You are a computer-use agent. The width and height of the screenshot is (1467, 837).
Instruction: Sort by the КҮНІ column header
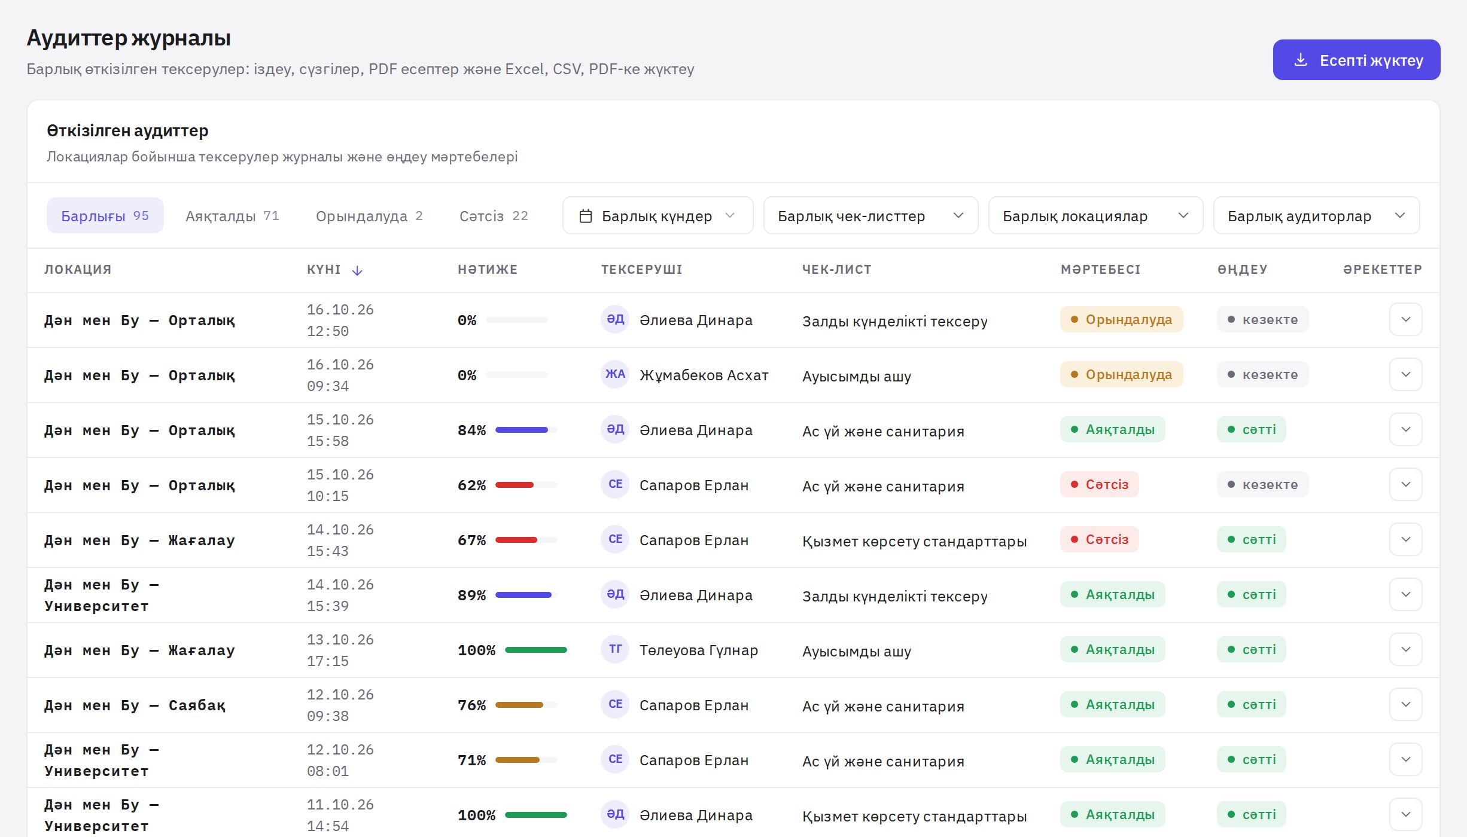pyautogui.click(x=324, y=270)
